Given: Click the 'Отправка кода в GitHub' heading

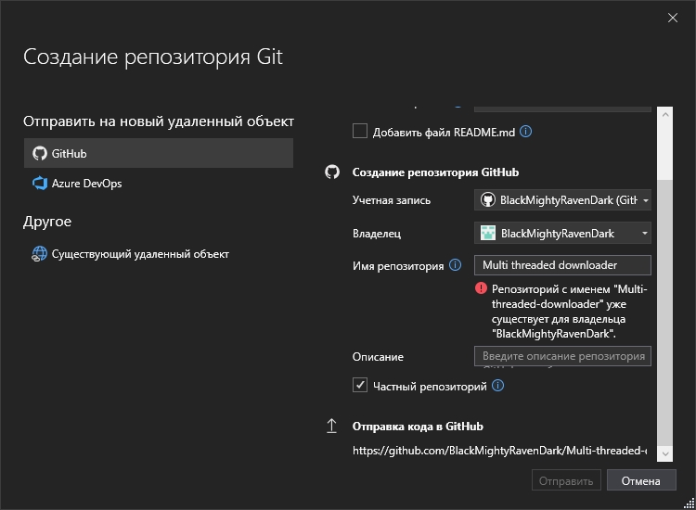Looking at the screenshot, I should (418, 427).
